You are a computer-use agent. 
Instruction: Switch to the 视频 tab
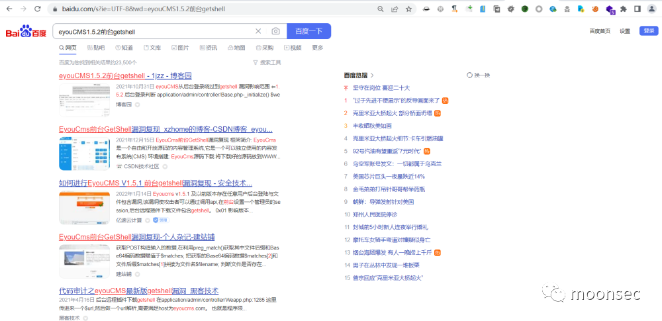pos(293,48)
